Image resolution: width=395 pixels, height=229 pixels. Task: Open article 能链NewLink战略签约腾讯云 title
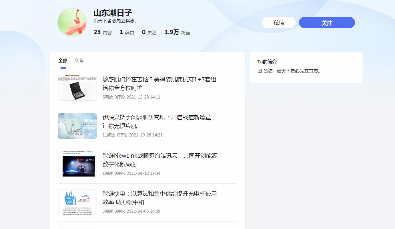160,160
